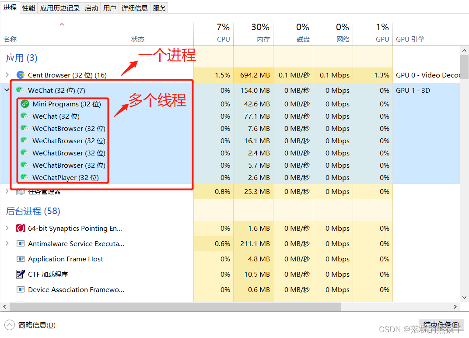Expand the 64-bit Synaptics Pointing group
Screen dimensions: 469x338
coord(7,228)
